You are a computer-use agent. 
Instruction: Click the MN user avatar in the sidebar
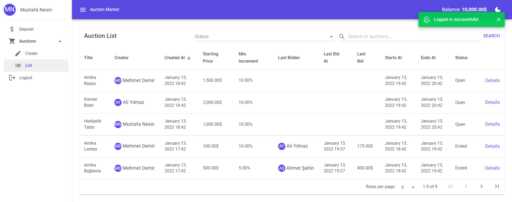pos(10,10)
